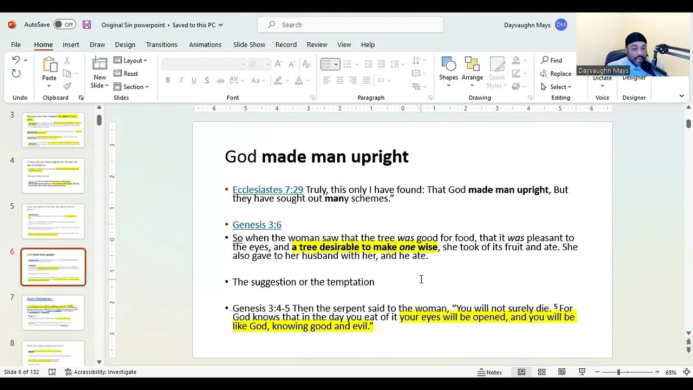The height and width of the screenshot is (390, 693).
Task: Start Slide Show from status bar icon
Action: 582,372
